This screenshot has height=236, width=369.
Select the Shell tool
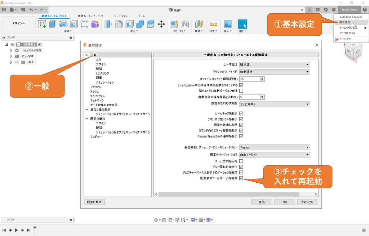click(129, 24)
